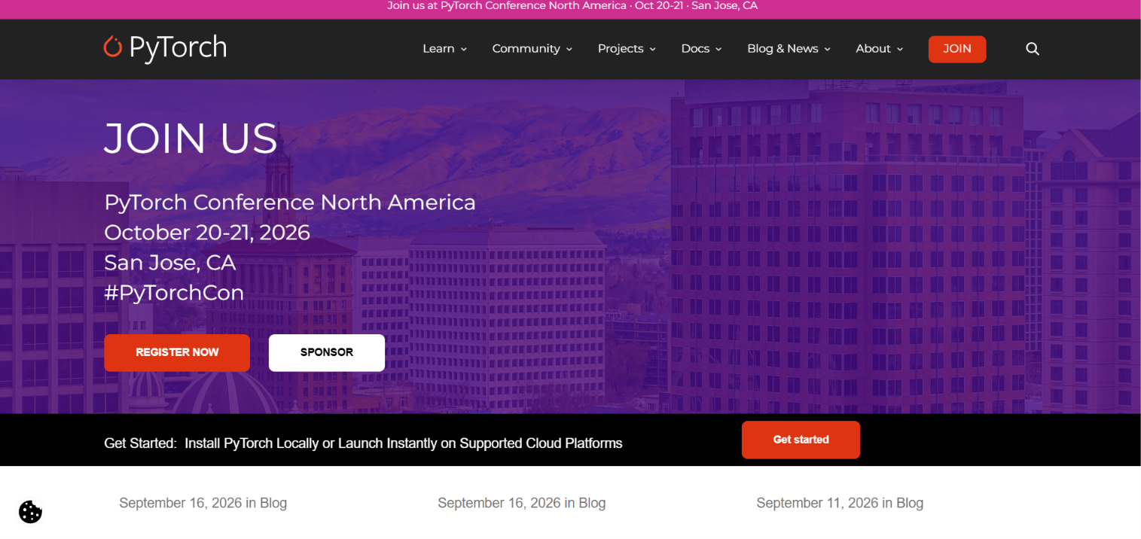Click the October 20-21, 2026 text
This screenshot has width=1141, height=539.
[207, 233]
